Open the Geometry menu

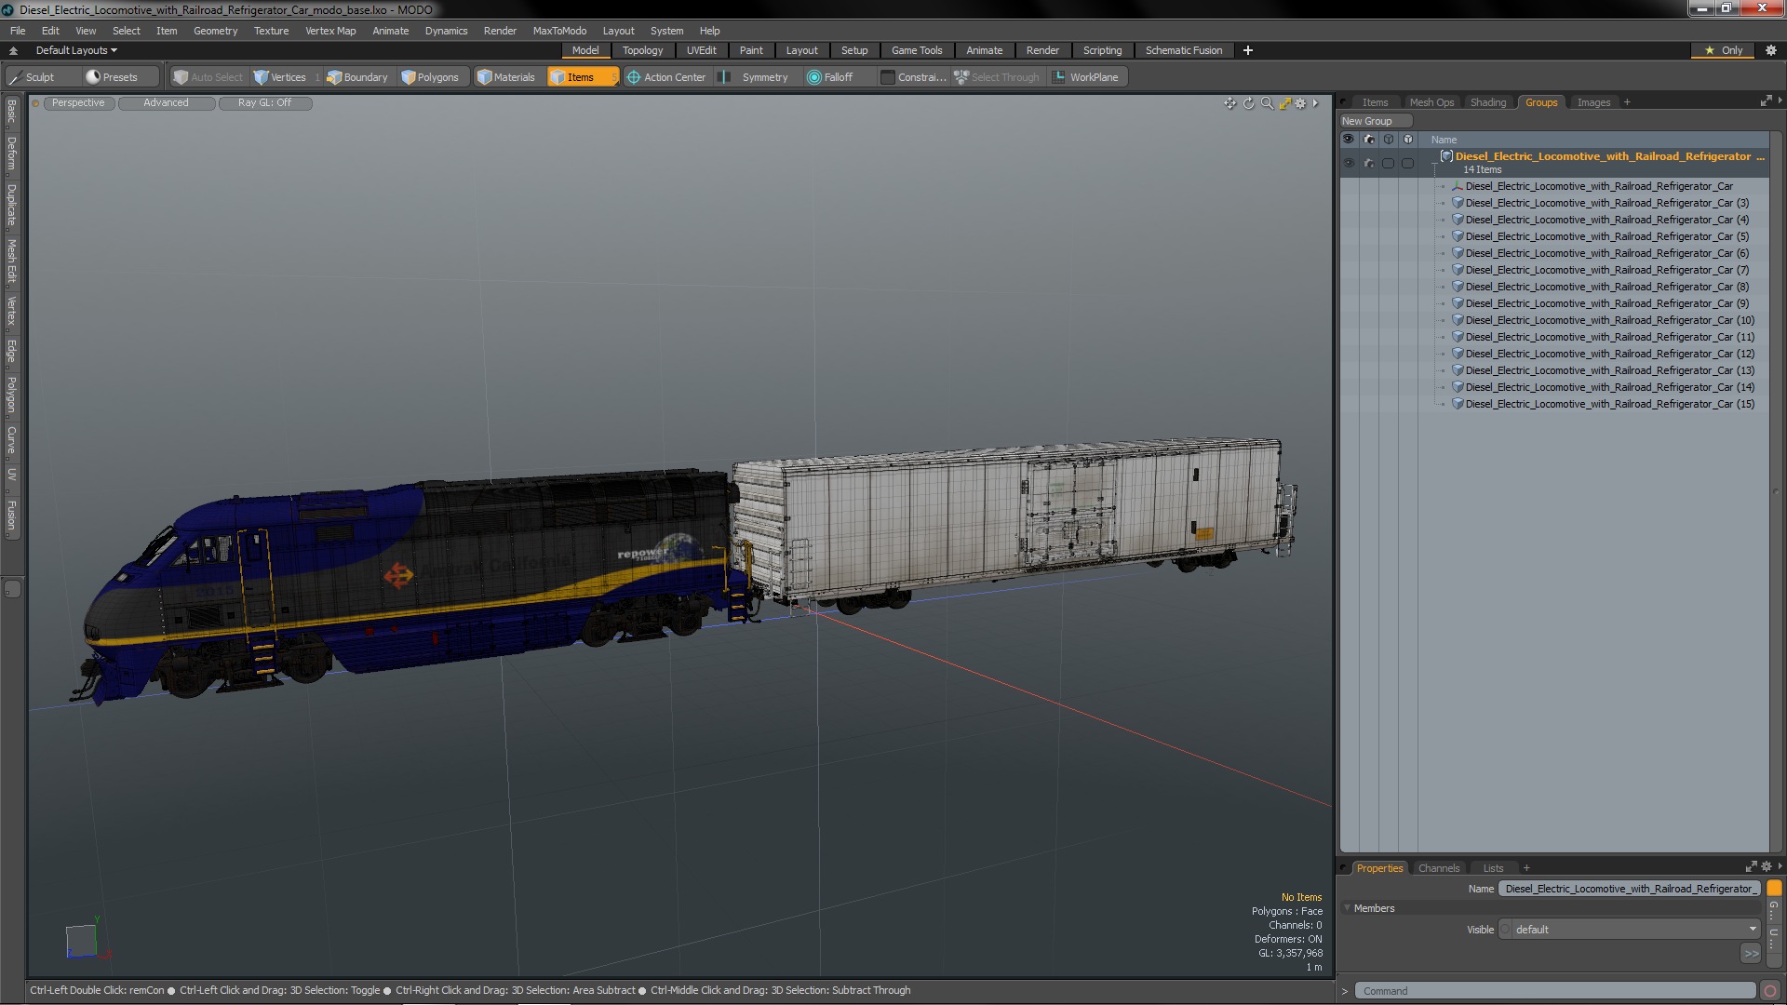coord(215,31)
